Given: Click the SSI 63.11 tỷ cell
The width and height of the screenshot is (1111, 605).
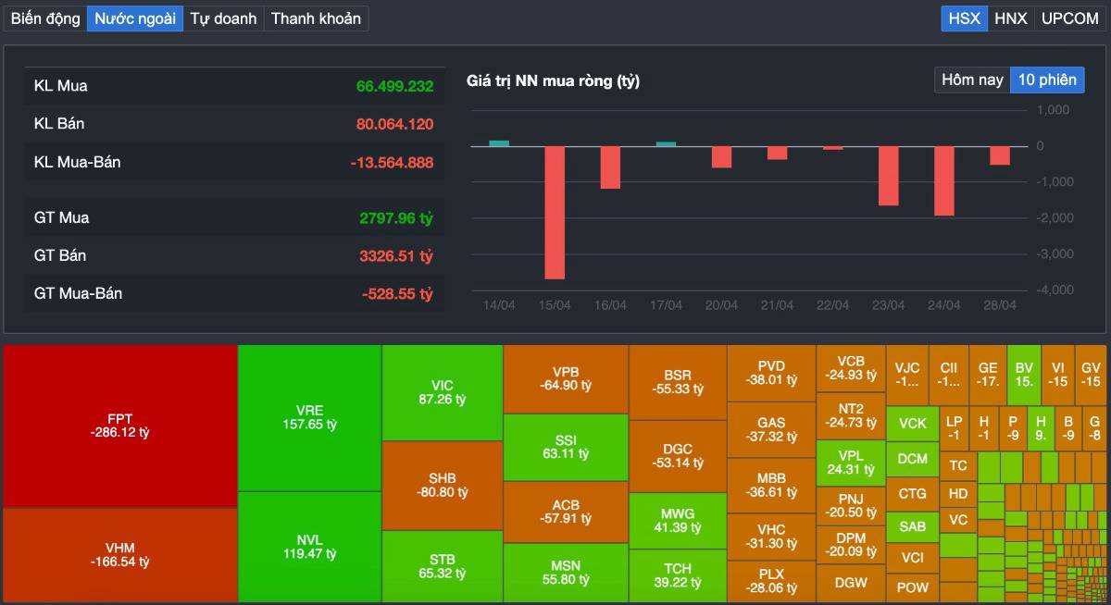Looking at the screenshot, I should 566,447.
